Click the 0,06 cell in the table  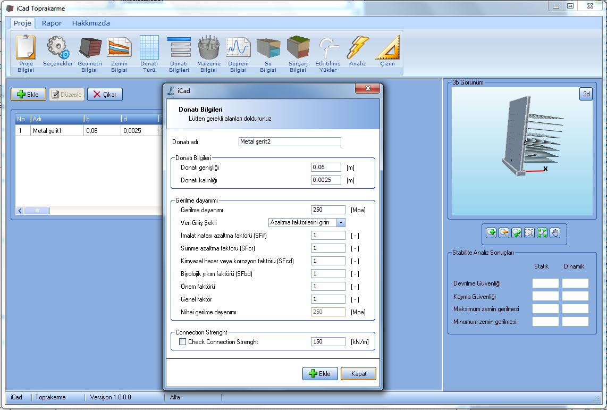(102, 131)
